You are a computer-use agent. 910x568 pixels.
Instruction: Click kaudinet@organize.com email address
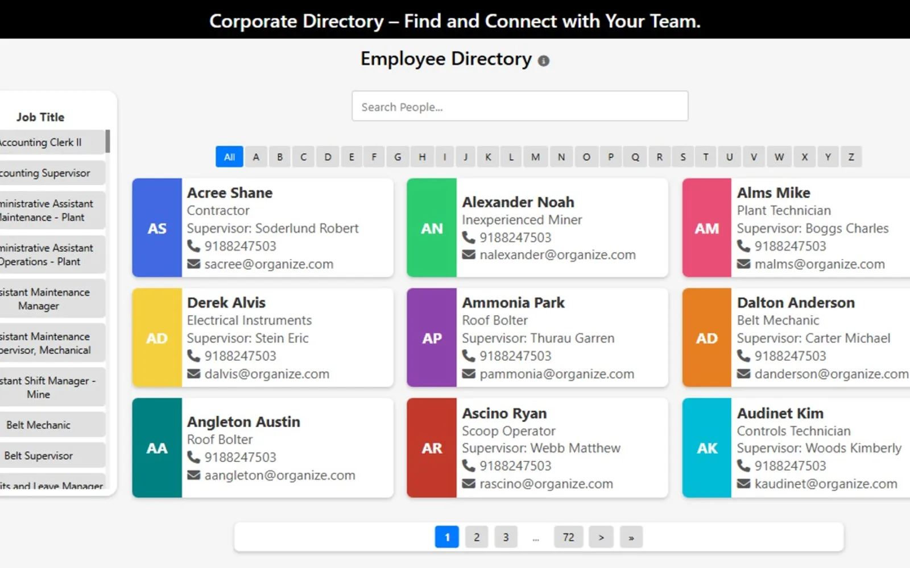click(826, 484)
